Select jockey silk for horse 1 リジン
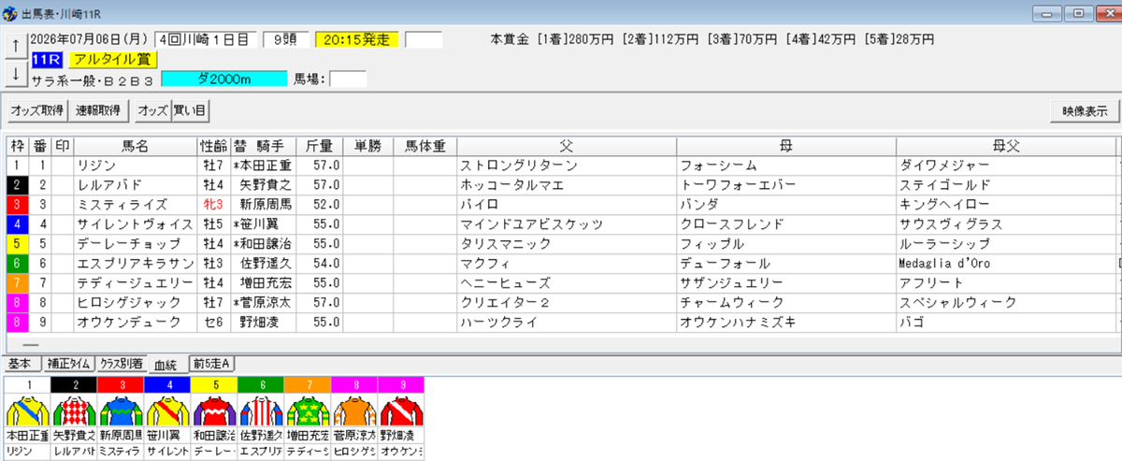The image size is (1122, 461). pyautogui.click(x=27, y=411)
